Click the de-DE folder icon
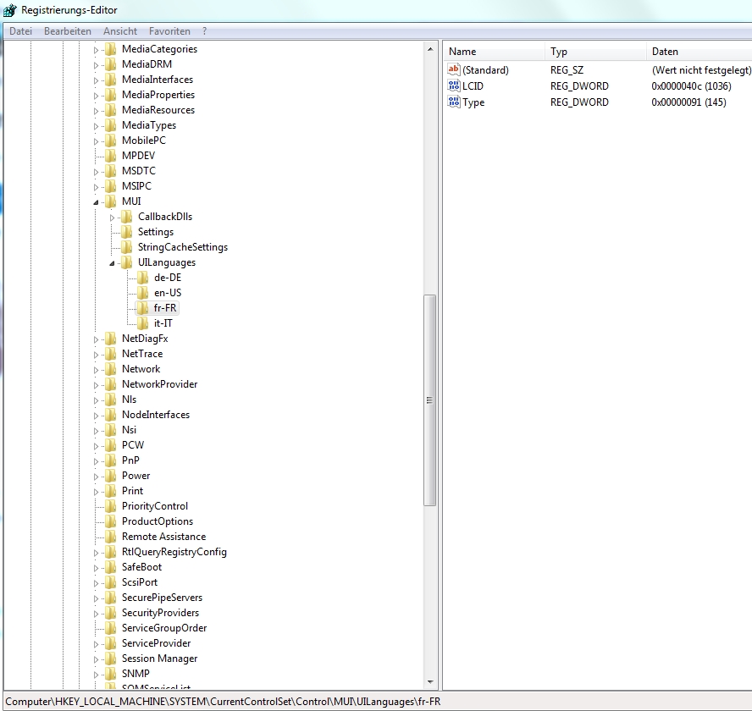Viewport: 752px width, 711px height. click(143, 278)
